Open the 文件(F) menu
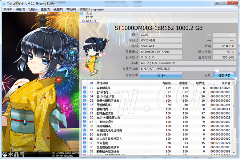 click(8, 9)
